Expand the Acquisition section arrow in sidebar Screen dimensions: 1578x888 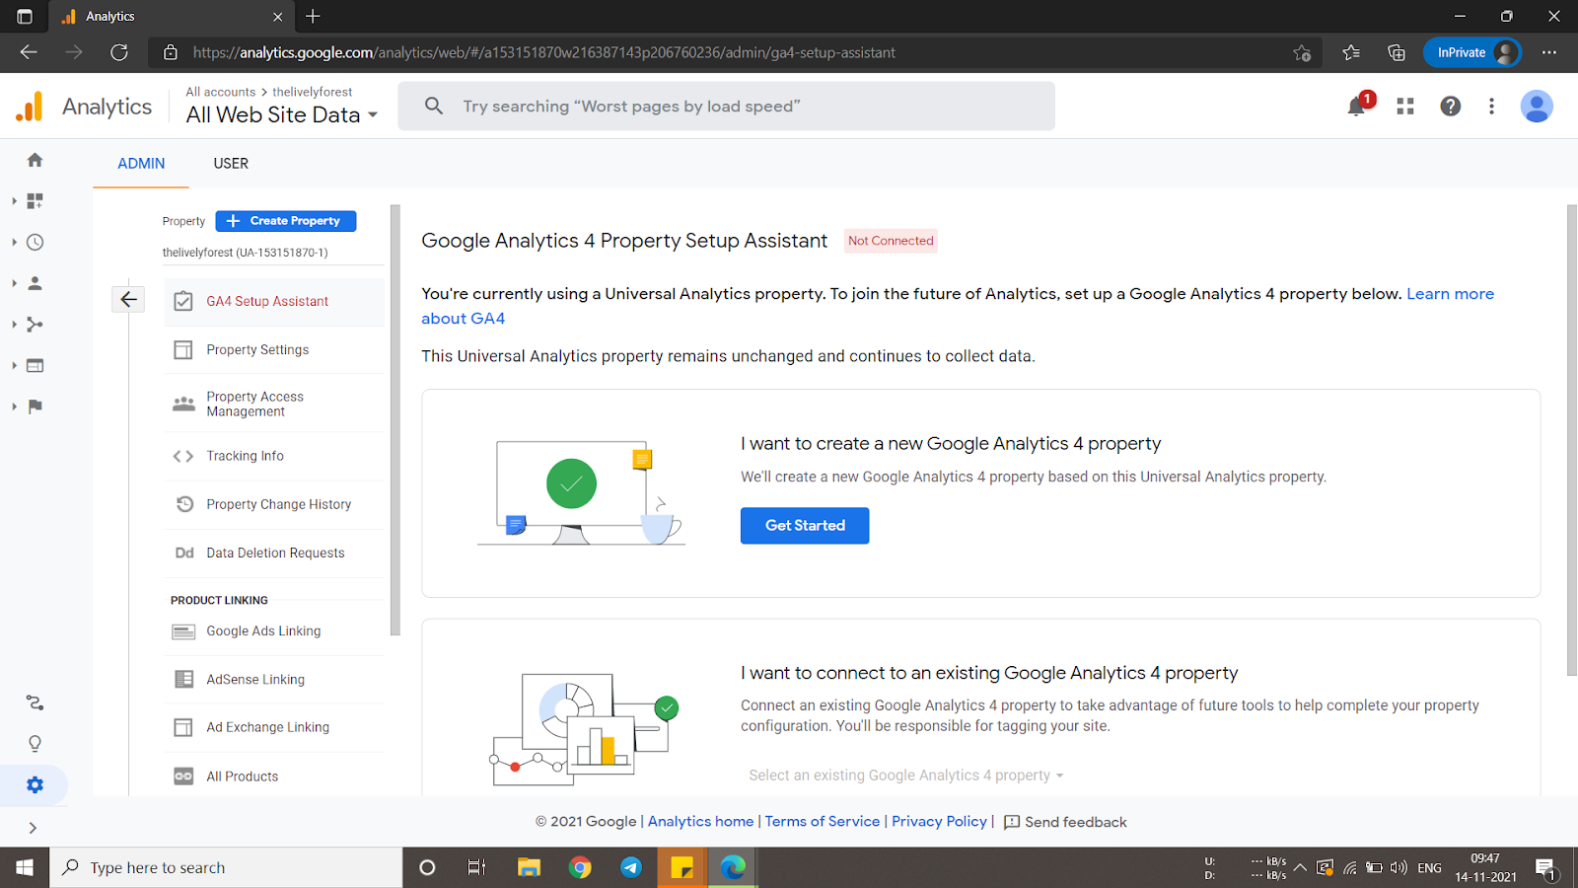[x=14, y=325]
